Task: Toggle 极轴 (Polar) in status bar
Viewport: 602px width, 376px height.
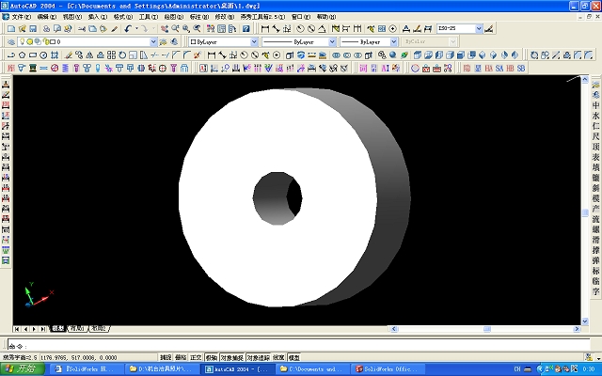Action: click(x=211, y=357)
